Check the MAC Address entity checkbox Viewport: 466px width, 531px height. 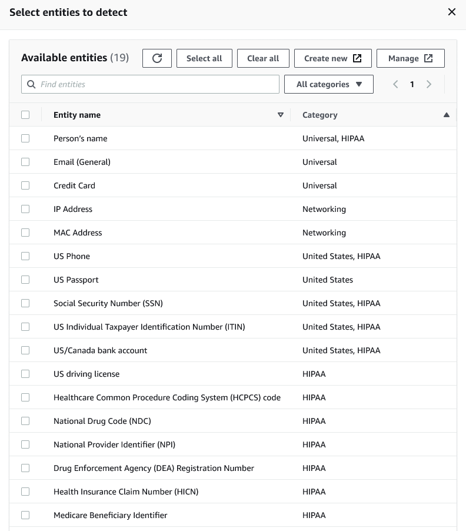coord(25,233)
